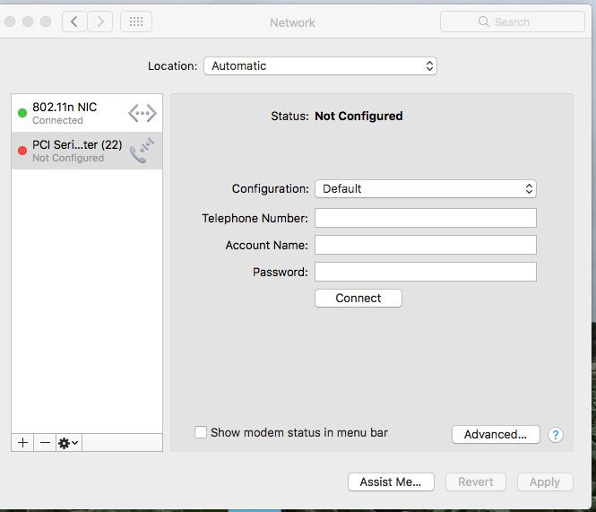Open the Location dropdown
The width and height of the screenshot is (596, 512).
(x=320, y=65)
